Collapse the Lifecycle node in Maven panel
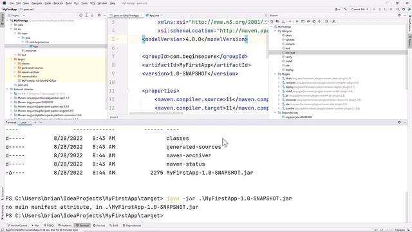 (275, 31)
